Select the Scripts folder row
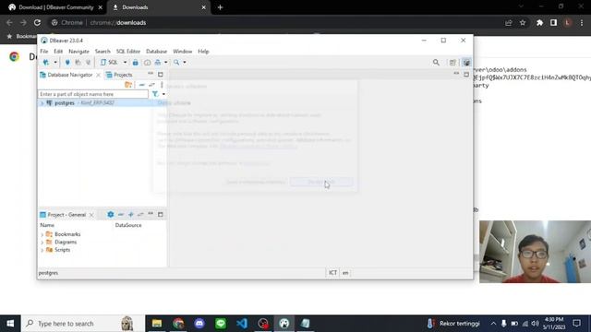This screenshot has height=332, width=591. tap(62, 250)
